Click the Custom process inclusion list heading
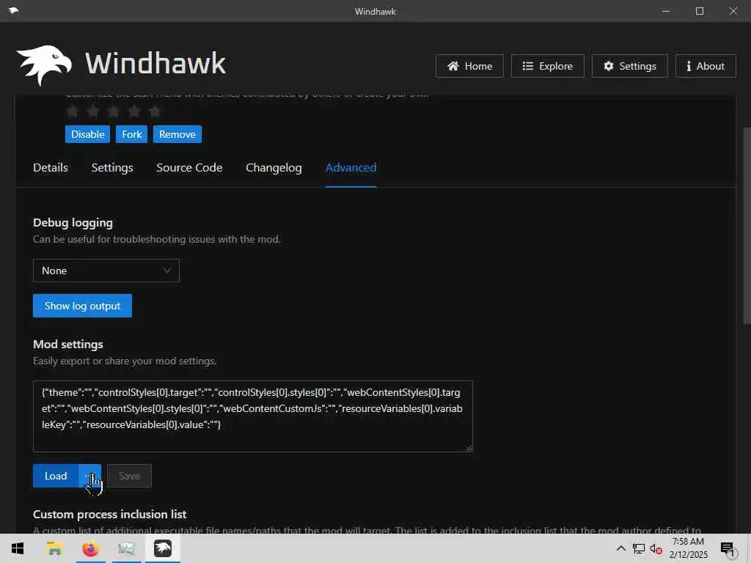 [x=110, y=514]
